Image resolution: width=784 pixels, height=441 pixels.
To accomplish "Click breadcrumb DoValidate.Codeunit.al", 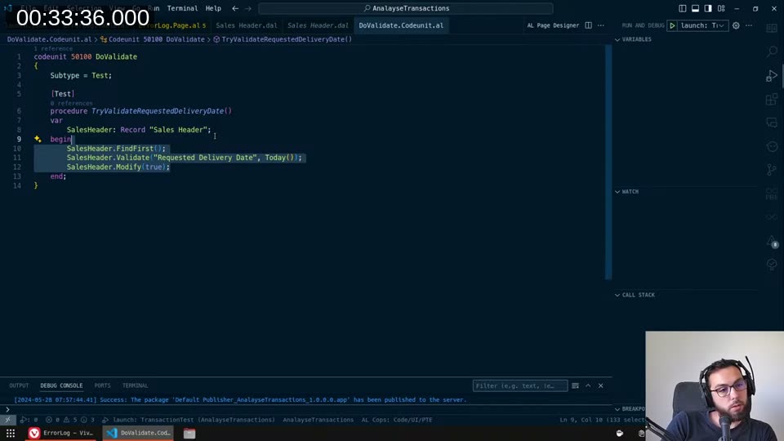I will click(49, 39).
